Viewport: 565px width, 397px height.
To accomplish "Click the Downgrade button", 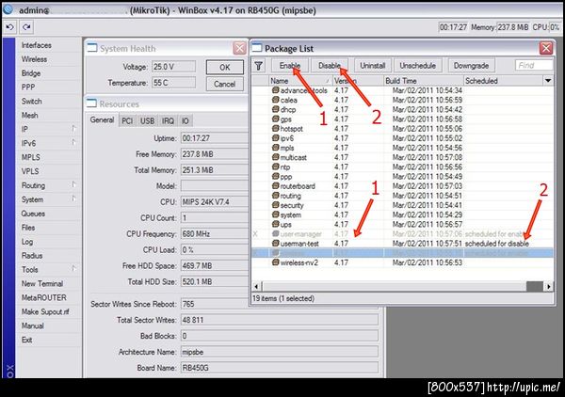I will (472, 66).
